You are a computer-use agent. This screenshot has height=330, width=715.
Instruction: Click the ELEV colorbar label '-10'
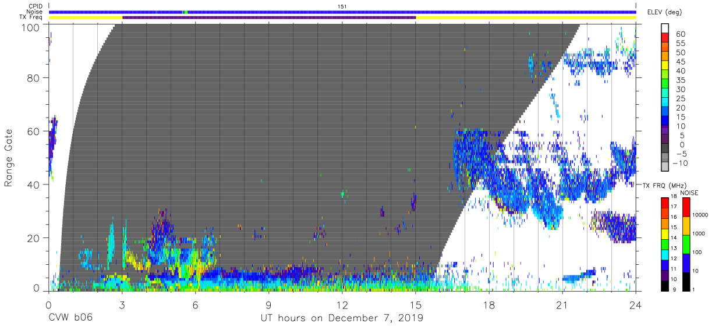pyautogui.click(x=681, y=164)
